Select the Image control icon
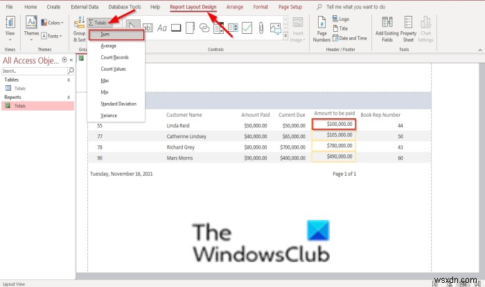 275,28
